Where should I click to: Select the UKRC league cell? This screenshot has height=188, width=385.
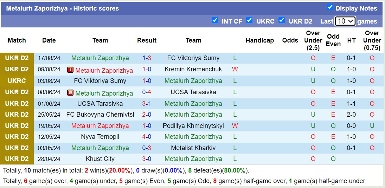[17, 80]
